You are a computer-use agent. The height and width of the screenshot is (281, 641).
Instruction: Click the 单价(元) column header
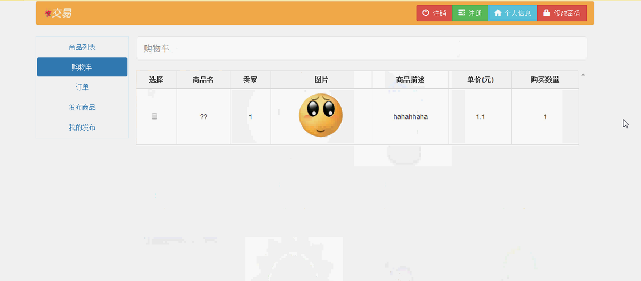coord(480,80)
